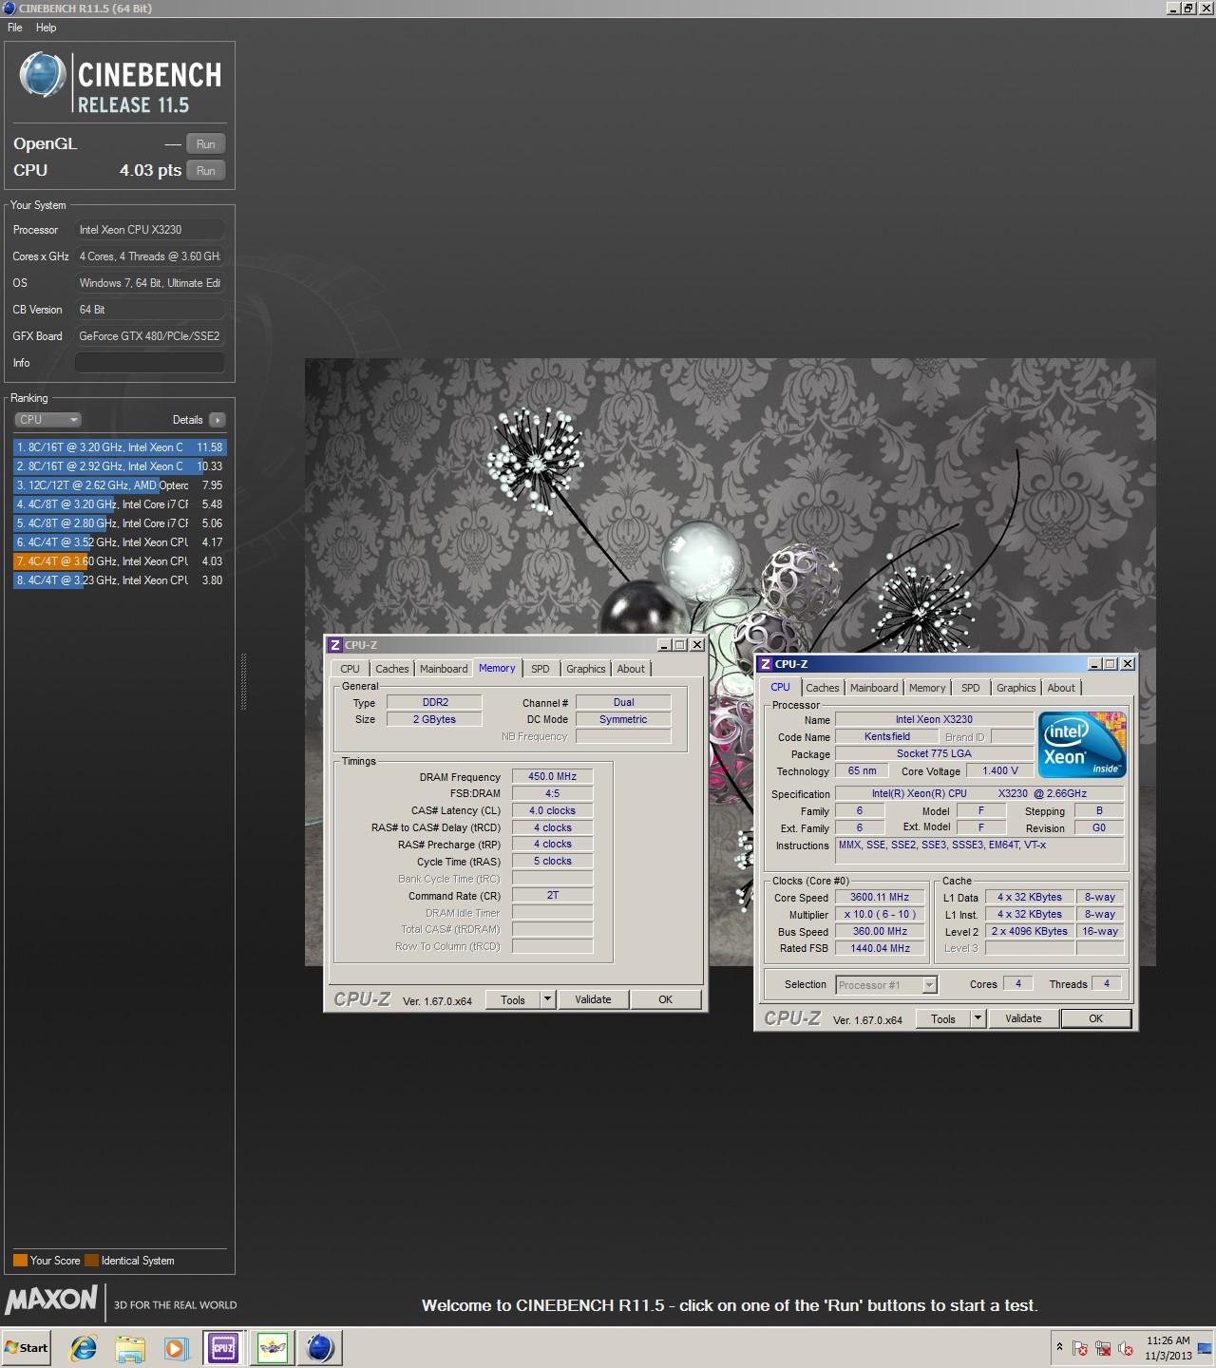The width and height of the screenshot is (1216, 1368).
Task: Open Memory tab in right CPU-Z window
Action: tap(927, 688)
